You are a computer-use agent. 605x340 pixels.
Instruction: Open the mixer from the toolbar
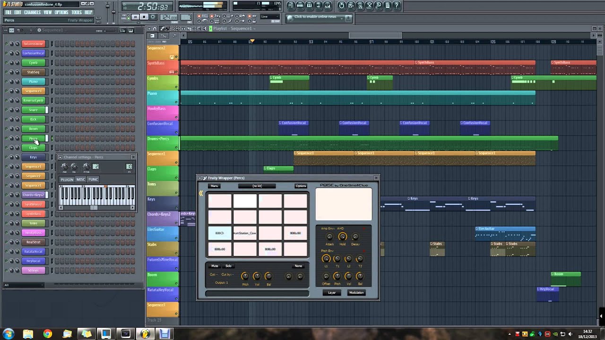327,6
